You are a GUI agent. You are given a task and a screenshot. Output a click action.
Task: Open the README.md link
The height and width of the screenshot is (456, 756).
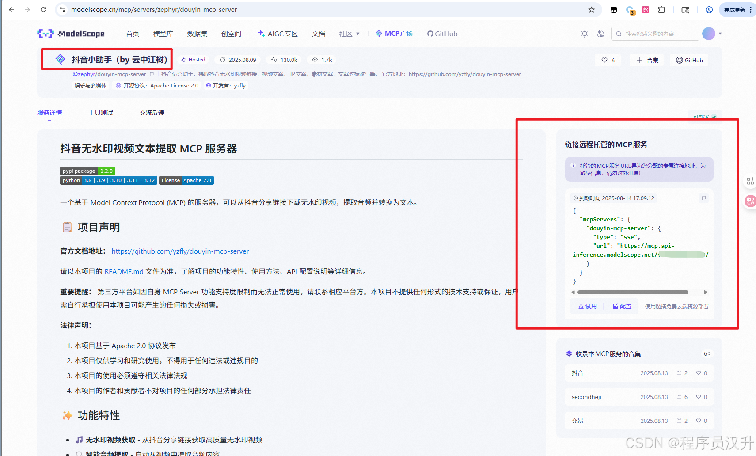(x=124, y=271)
